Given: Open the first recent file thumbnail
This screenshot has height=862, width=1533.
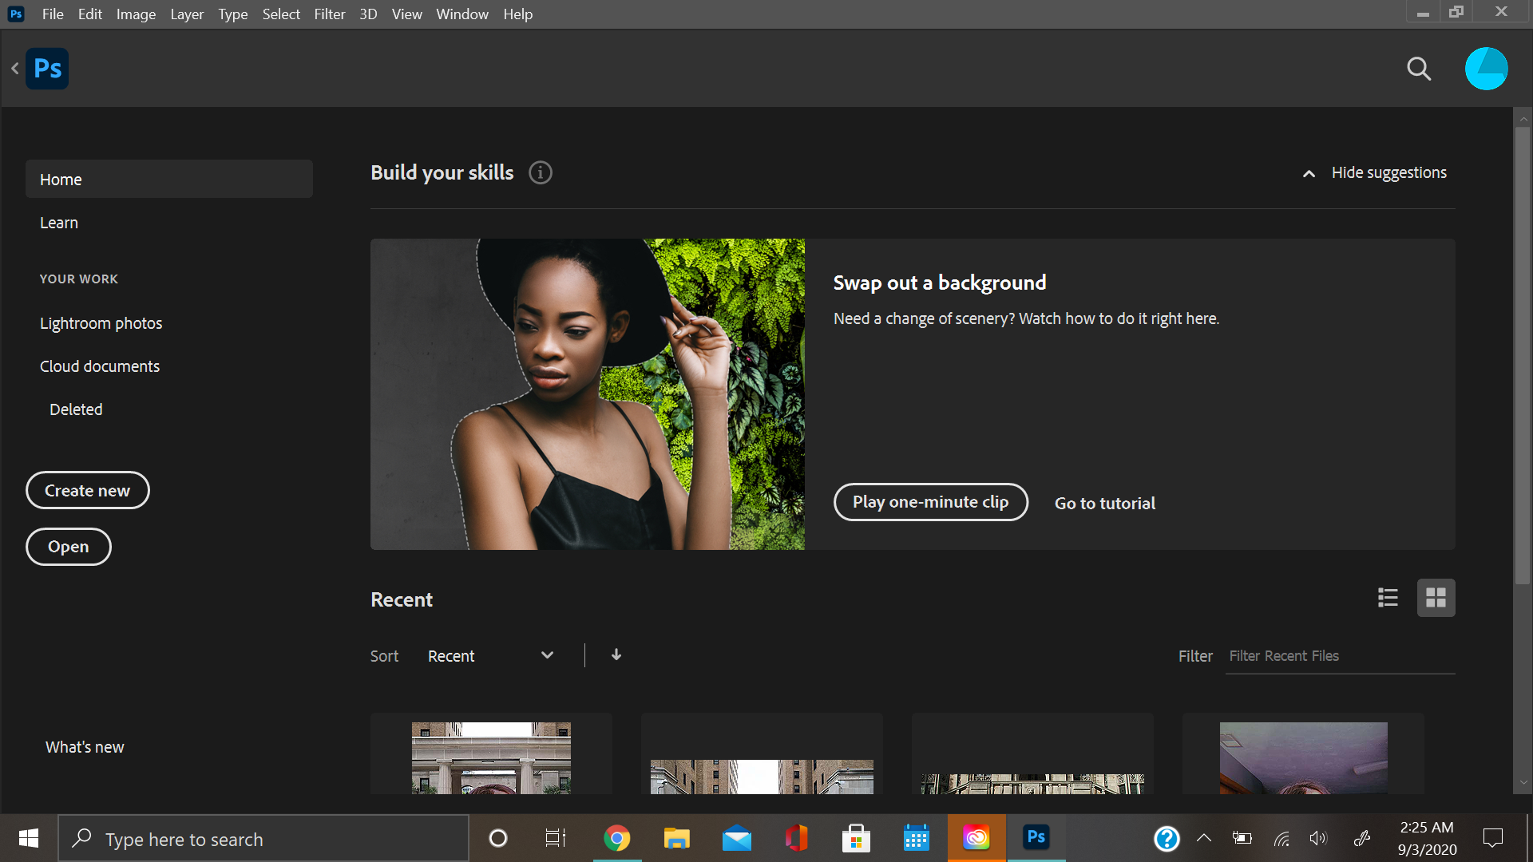Looking at the screenshot, I should coord(490,758).
